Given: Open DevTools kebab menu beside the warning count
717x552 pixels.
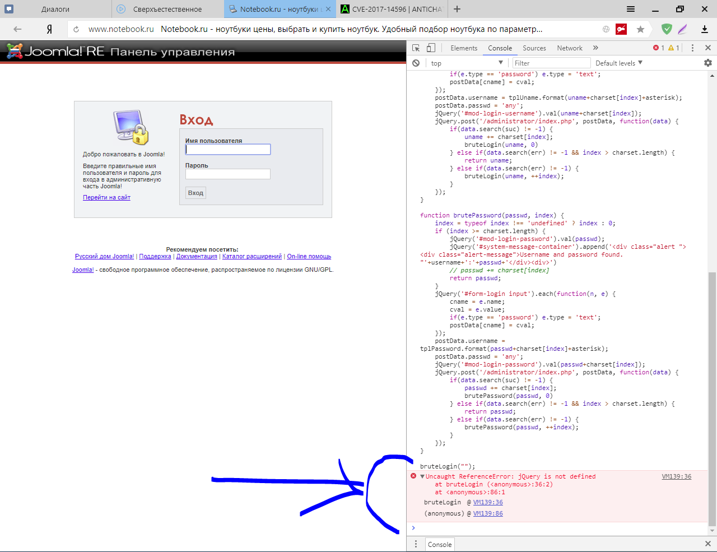Looking at the screenshot, I should click(692, 48).
